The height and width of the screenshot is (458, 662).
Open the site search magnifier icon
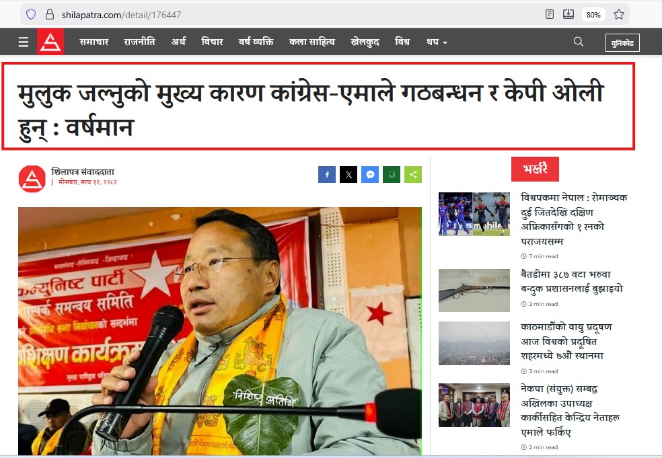pyautogui.click(x=579, y=42)
